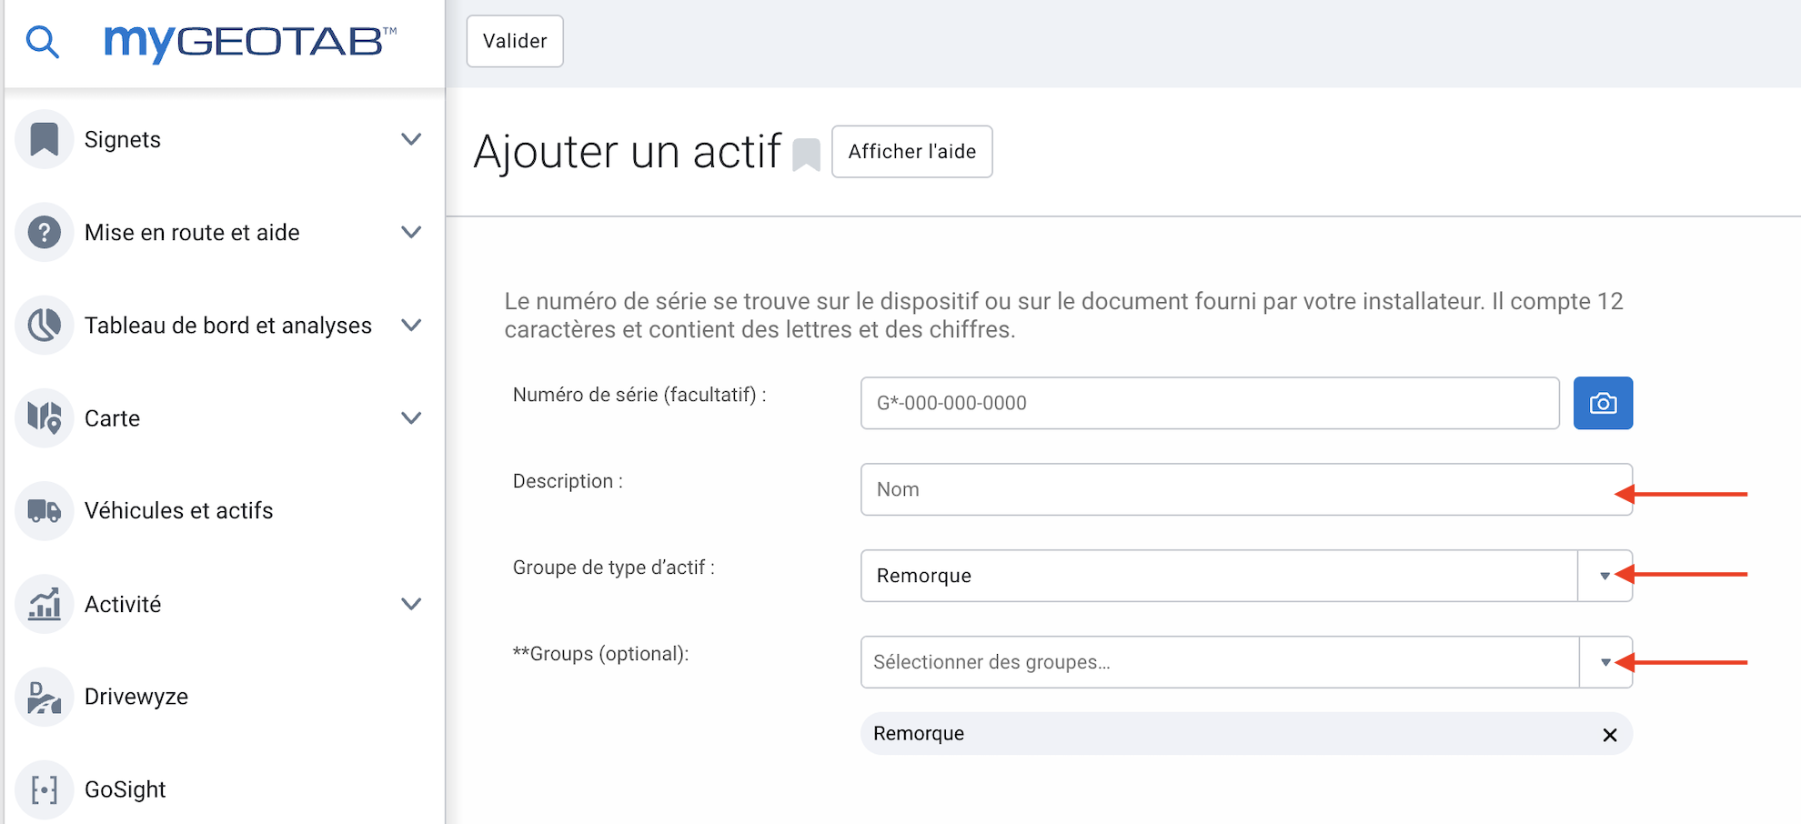Viewport: 1801px width, 824px height.
Task: Click the MyGeotab logo
Action: tap(250, 42)
